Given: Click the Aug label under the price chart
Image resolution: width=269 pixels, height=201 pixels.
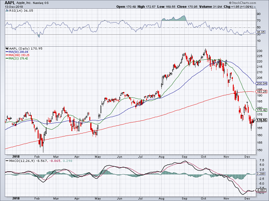Looking at the screenshot, I should pyautogui.click(x=161, y=156).
